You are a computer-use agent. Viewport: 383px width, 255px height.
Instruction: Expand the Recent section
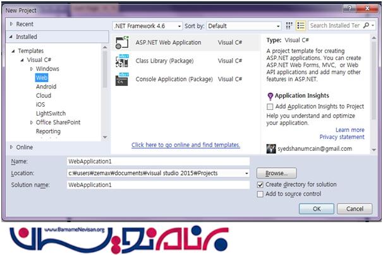click(x=11, y=24)
